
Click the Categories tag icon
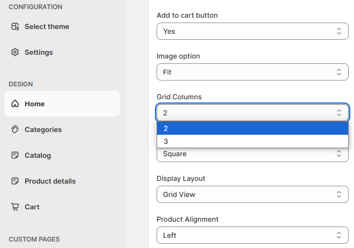point(15,130)
